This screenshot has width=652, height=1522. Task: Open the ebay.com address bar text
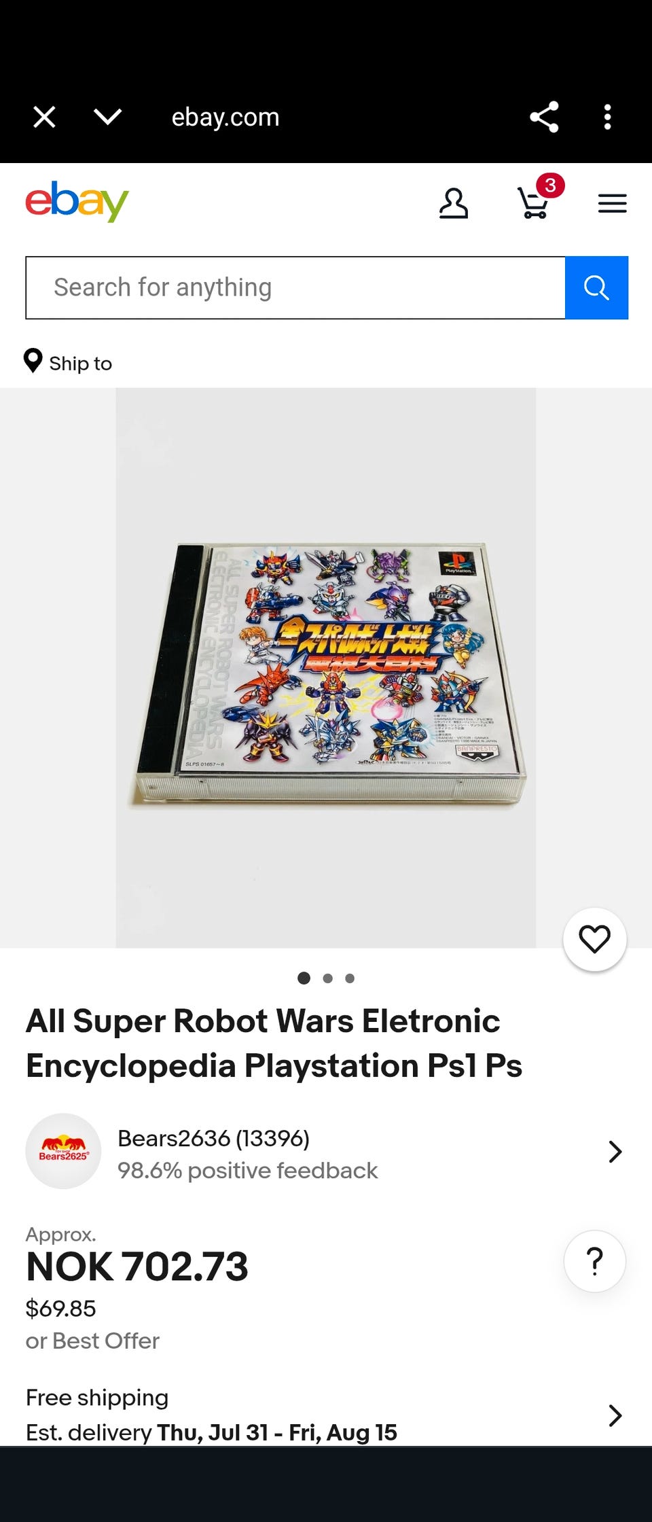coord(225,117)
